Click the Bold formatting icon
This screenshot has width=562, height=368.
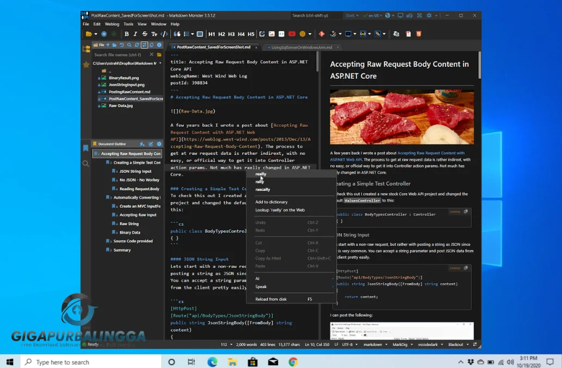click(x=127, y=34)
